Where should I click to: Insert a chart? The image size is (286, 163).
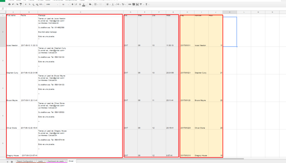pos(137,4)
